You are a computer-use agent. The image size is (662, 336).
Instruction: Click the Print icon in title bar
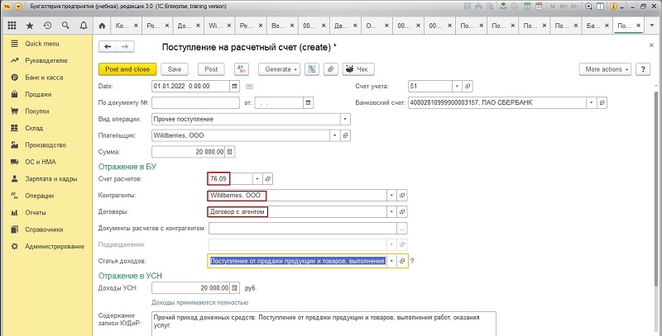click(479, 7)
